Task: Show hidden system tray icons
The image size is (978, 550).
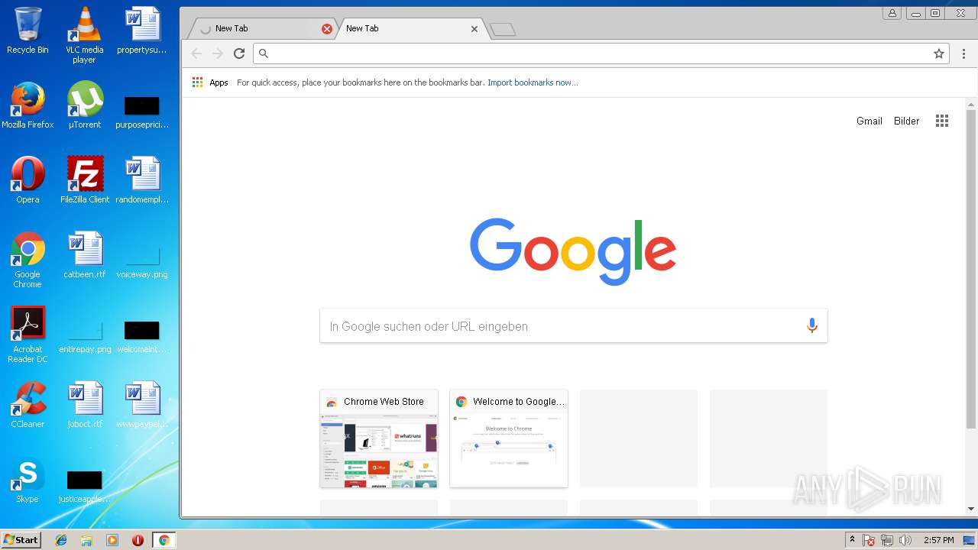Action: (x=852, y=540)
